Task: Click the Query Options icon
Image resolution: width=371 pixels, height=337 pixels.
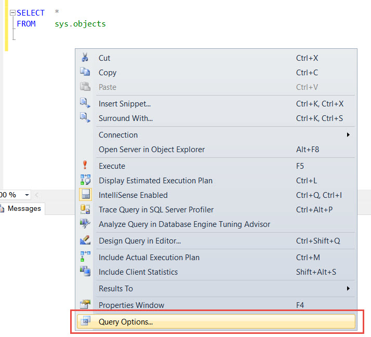Action: click(85, 321)
